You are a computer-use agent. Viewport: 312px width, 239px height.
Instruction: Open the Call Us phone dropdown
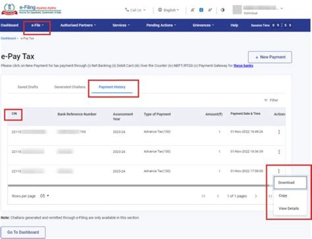tap(135, 10)
